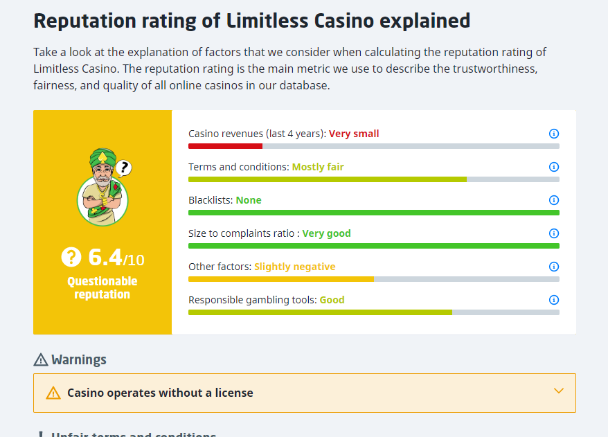Click the Terms and conditions rating bar
This screenshot has width=608, height=437.
327,179
